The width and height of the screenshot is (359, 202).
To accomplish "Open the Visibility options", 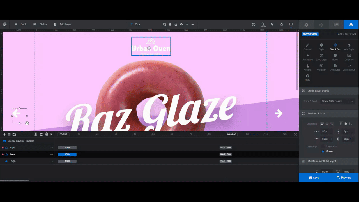I will click(x=321, y=68).
